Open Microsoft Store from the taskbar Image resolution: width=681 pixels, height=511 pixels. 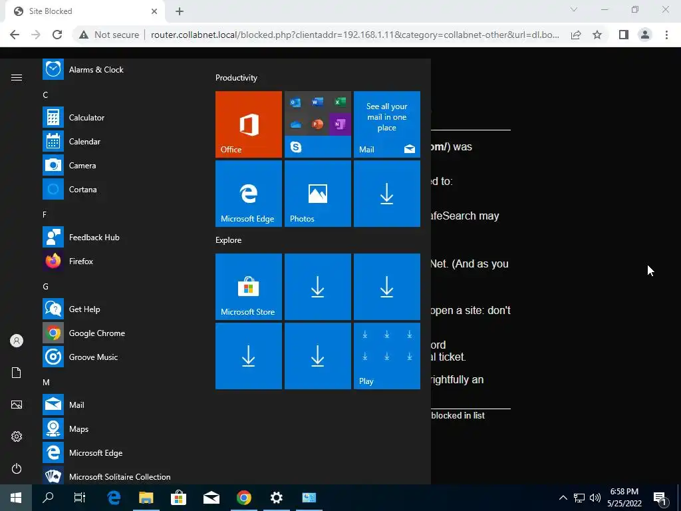[178, 498]
